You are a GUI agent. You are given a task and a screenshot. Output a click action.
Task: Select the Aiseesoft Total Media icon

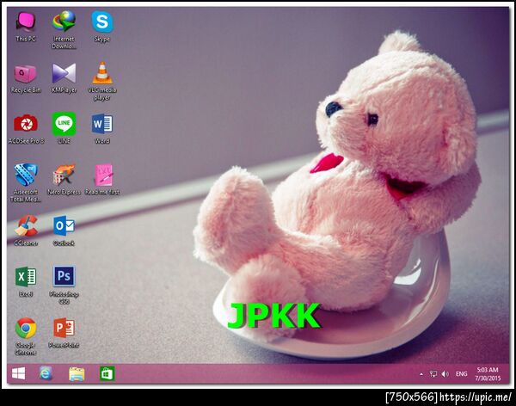26,182
